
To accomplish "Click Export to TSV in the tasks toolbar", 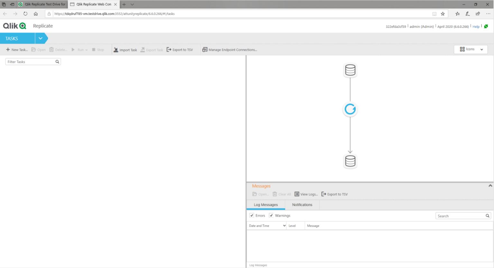I will click(x=180, y=50).
